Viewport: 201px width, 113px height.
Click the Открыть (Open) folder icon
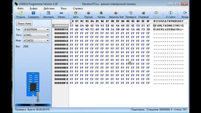pos(21,13)
